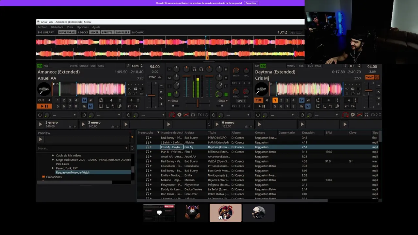Toggle the H kill button on left channel
Image resolution: width=418 pixels, height=235 pixels.
pos(169,69)
